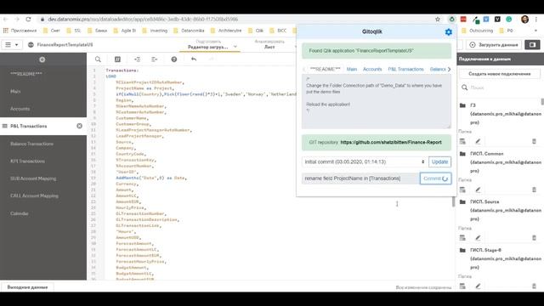This screenshot has height=306, width=544.
Task: Delete the P&L Transactions section
Action: [79, 126]
